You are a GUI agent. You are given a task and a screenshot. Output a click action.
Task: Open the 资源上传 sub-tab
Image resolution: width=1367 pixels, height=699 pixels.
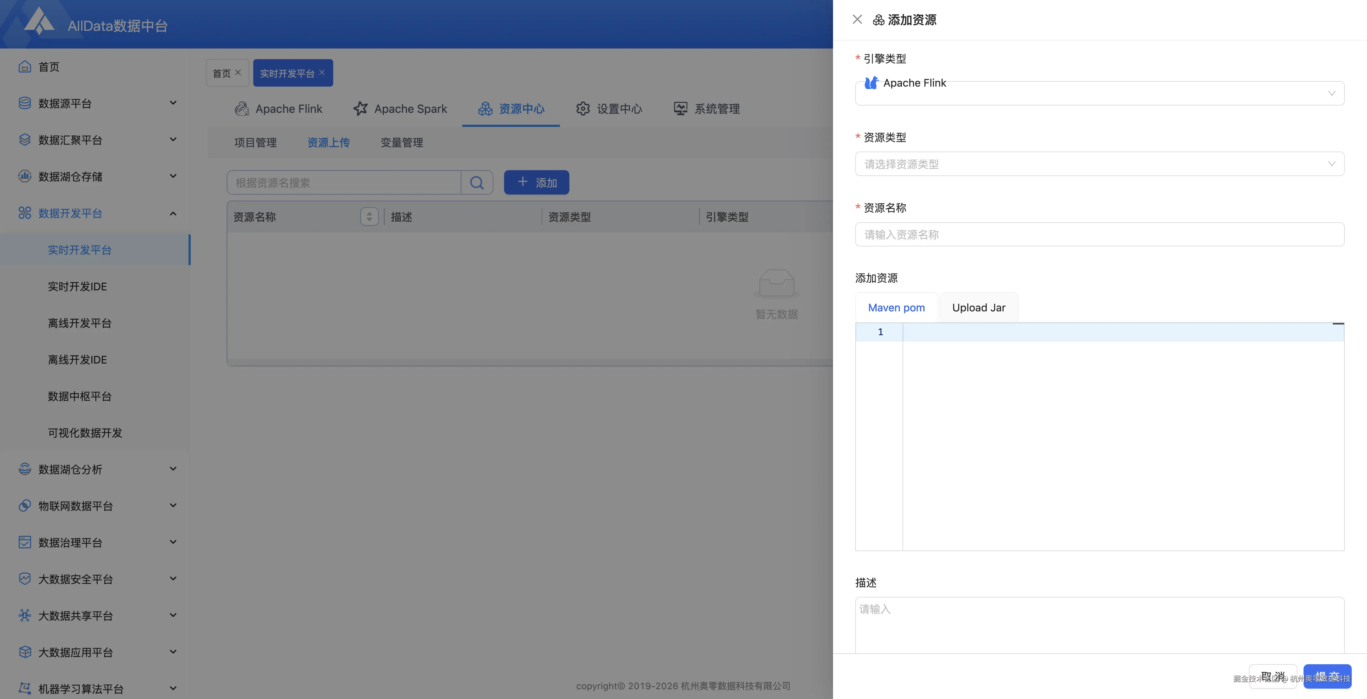[x=329, y=142]
